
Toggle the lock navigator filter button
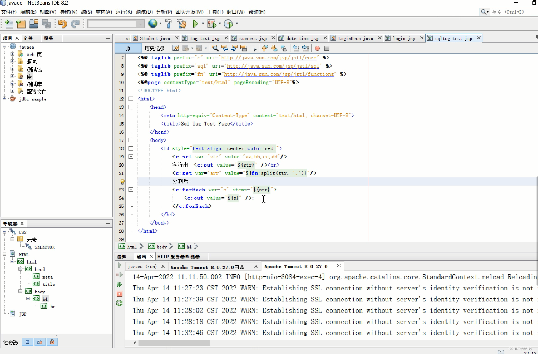tap(52, 342)
